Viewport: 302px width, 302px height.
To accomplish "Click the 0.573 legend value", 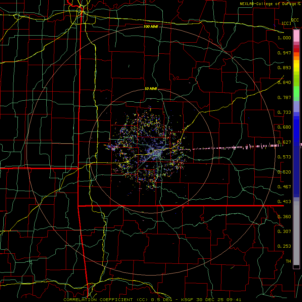I will [284, 157].
